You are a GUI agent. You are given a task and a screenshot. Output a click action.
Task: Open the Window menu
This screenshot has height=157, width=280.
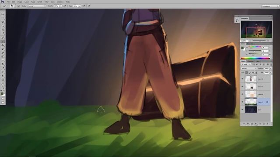point(60,2)
